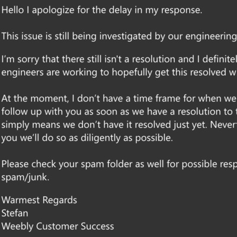This screenshot has height=237, width=237.
Task: Click the line starting 'follow up with you'
Action: pos(119,112)
